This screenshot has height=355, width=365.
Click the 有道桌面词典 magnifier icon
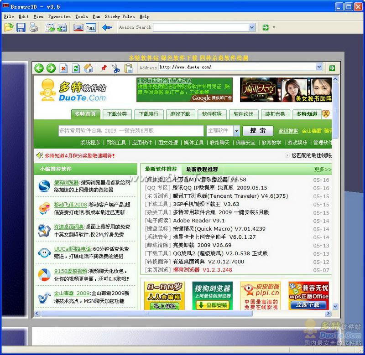tap(44, 231)
